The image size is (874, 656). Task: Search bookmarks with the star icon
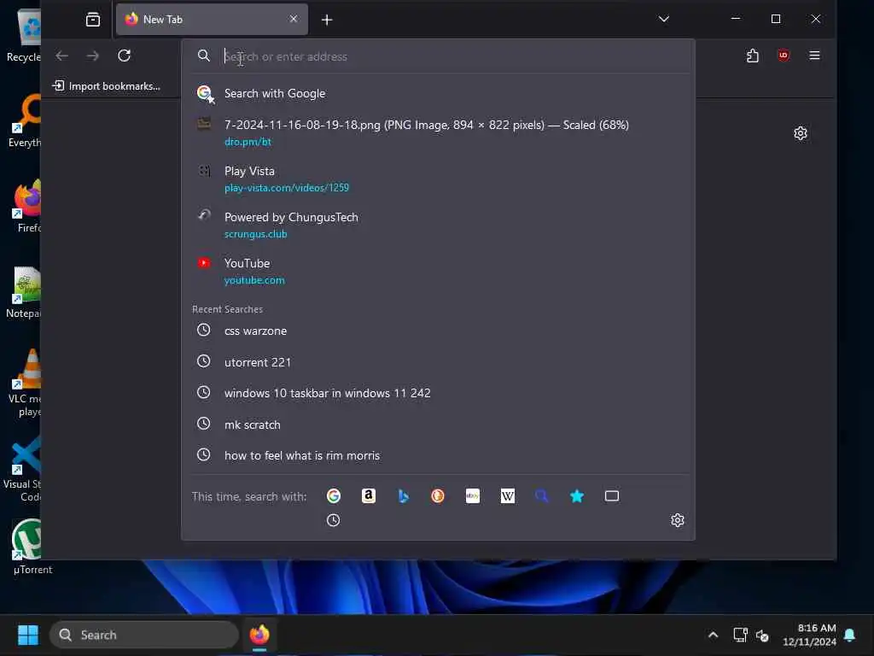(577, 496)
